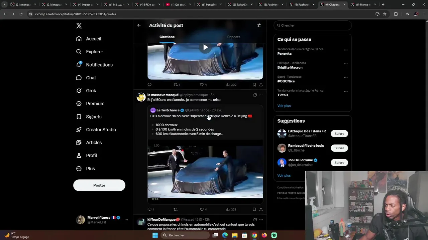Click Voir plus under trends
Image resolution: width=428 pixels, height=240 pixels.
coord(284,106)
